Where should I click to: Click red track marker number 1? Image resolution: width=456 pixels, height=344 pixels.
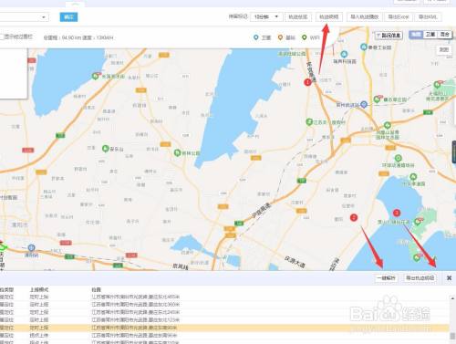click(307, 82)
